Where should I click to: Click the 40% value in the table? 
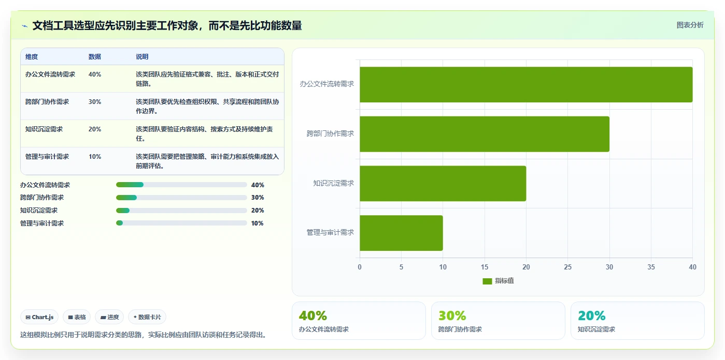[95, 74]
